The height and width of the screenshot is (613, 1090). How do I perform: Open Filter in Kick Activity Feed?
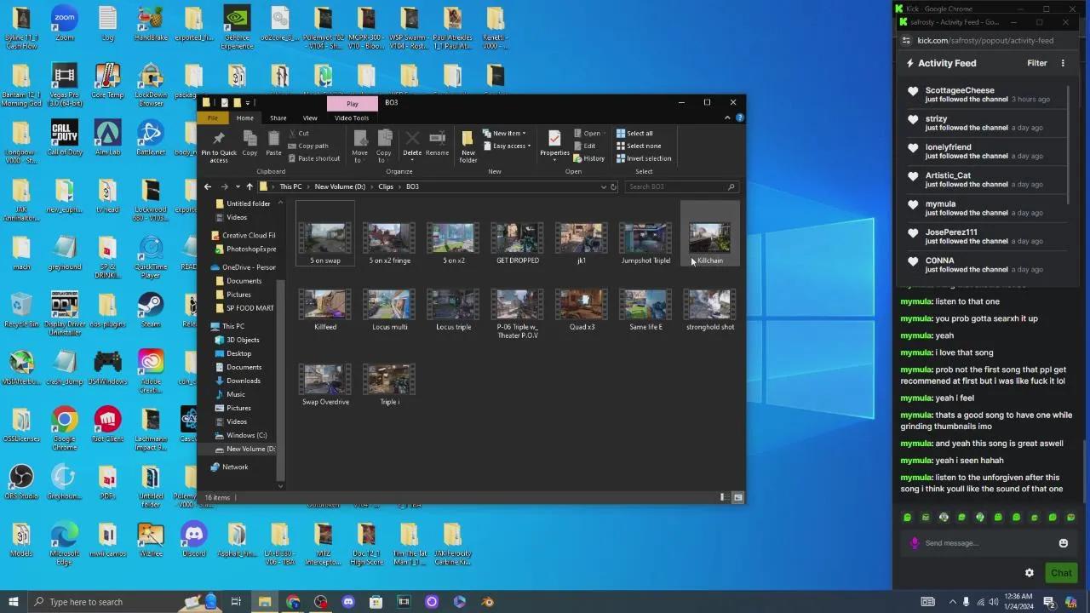[1036, 63]
